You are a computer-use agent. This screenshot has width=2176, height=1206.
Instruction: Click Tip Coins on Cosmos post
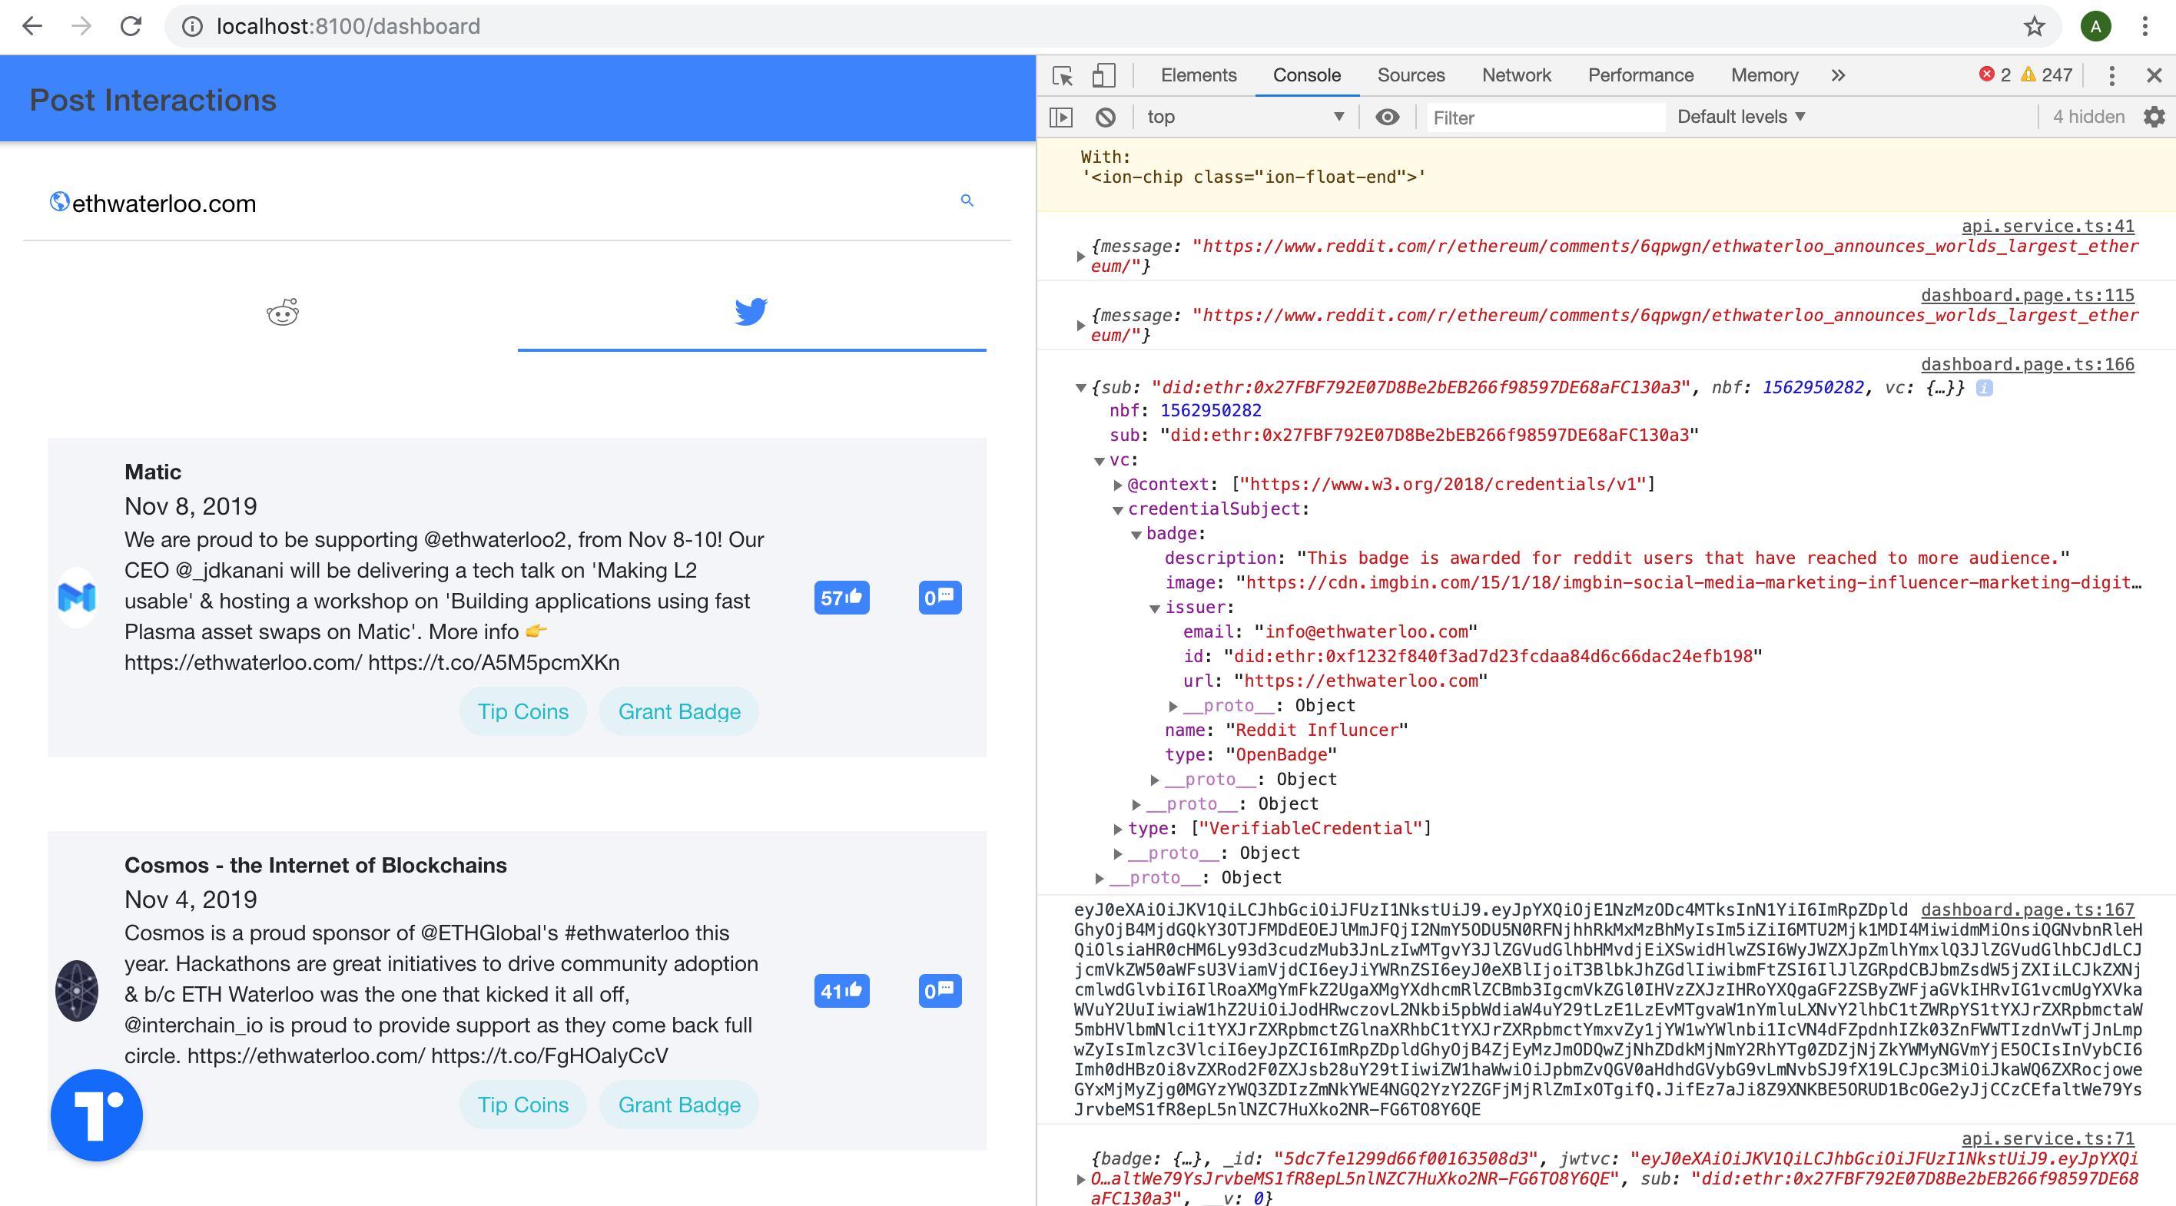pyautogui.click(x=523, y=1105)
